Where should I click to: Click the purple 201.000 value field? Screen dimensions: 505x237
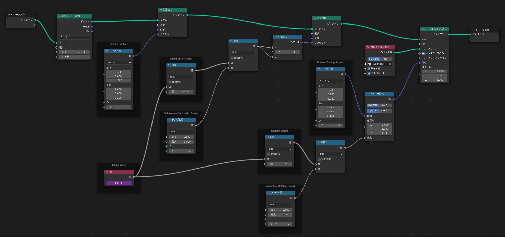pyautogui.click(x=119, y=183)
